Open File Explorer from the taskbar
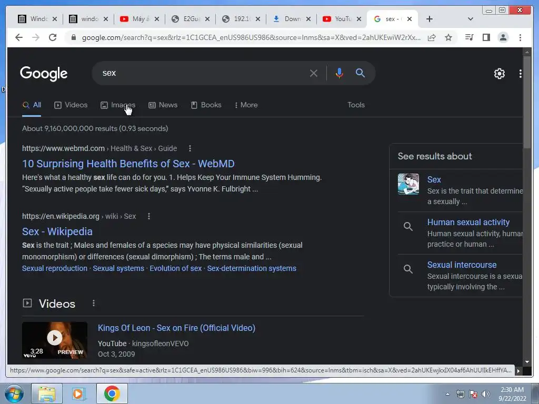Image resolution: width=539 pixels, height=404 pixels. coord(47,393)
